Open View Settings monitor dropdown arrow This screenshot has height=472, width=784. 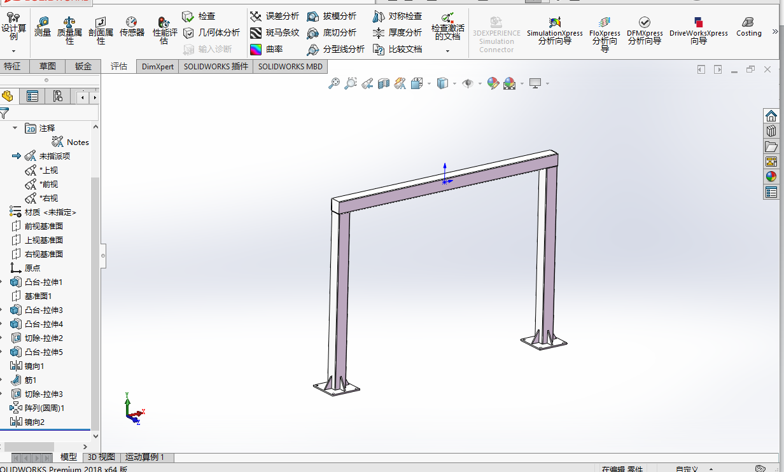coord(547,83)
